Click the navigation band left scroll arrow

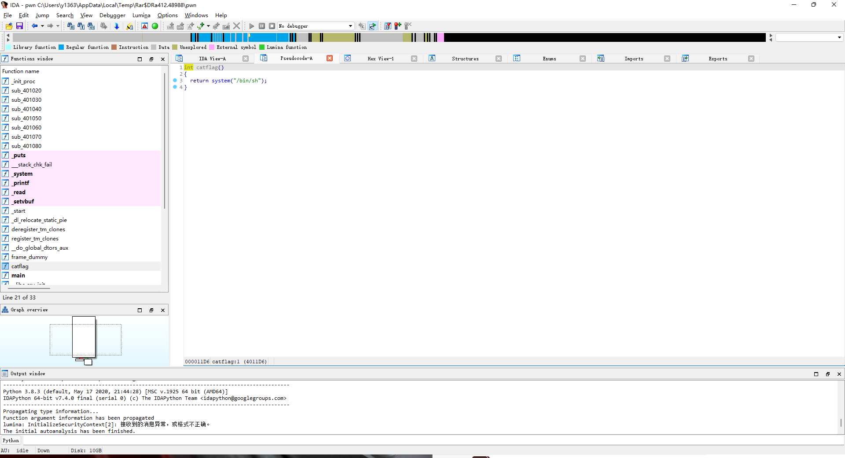click(8, 35)
